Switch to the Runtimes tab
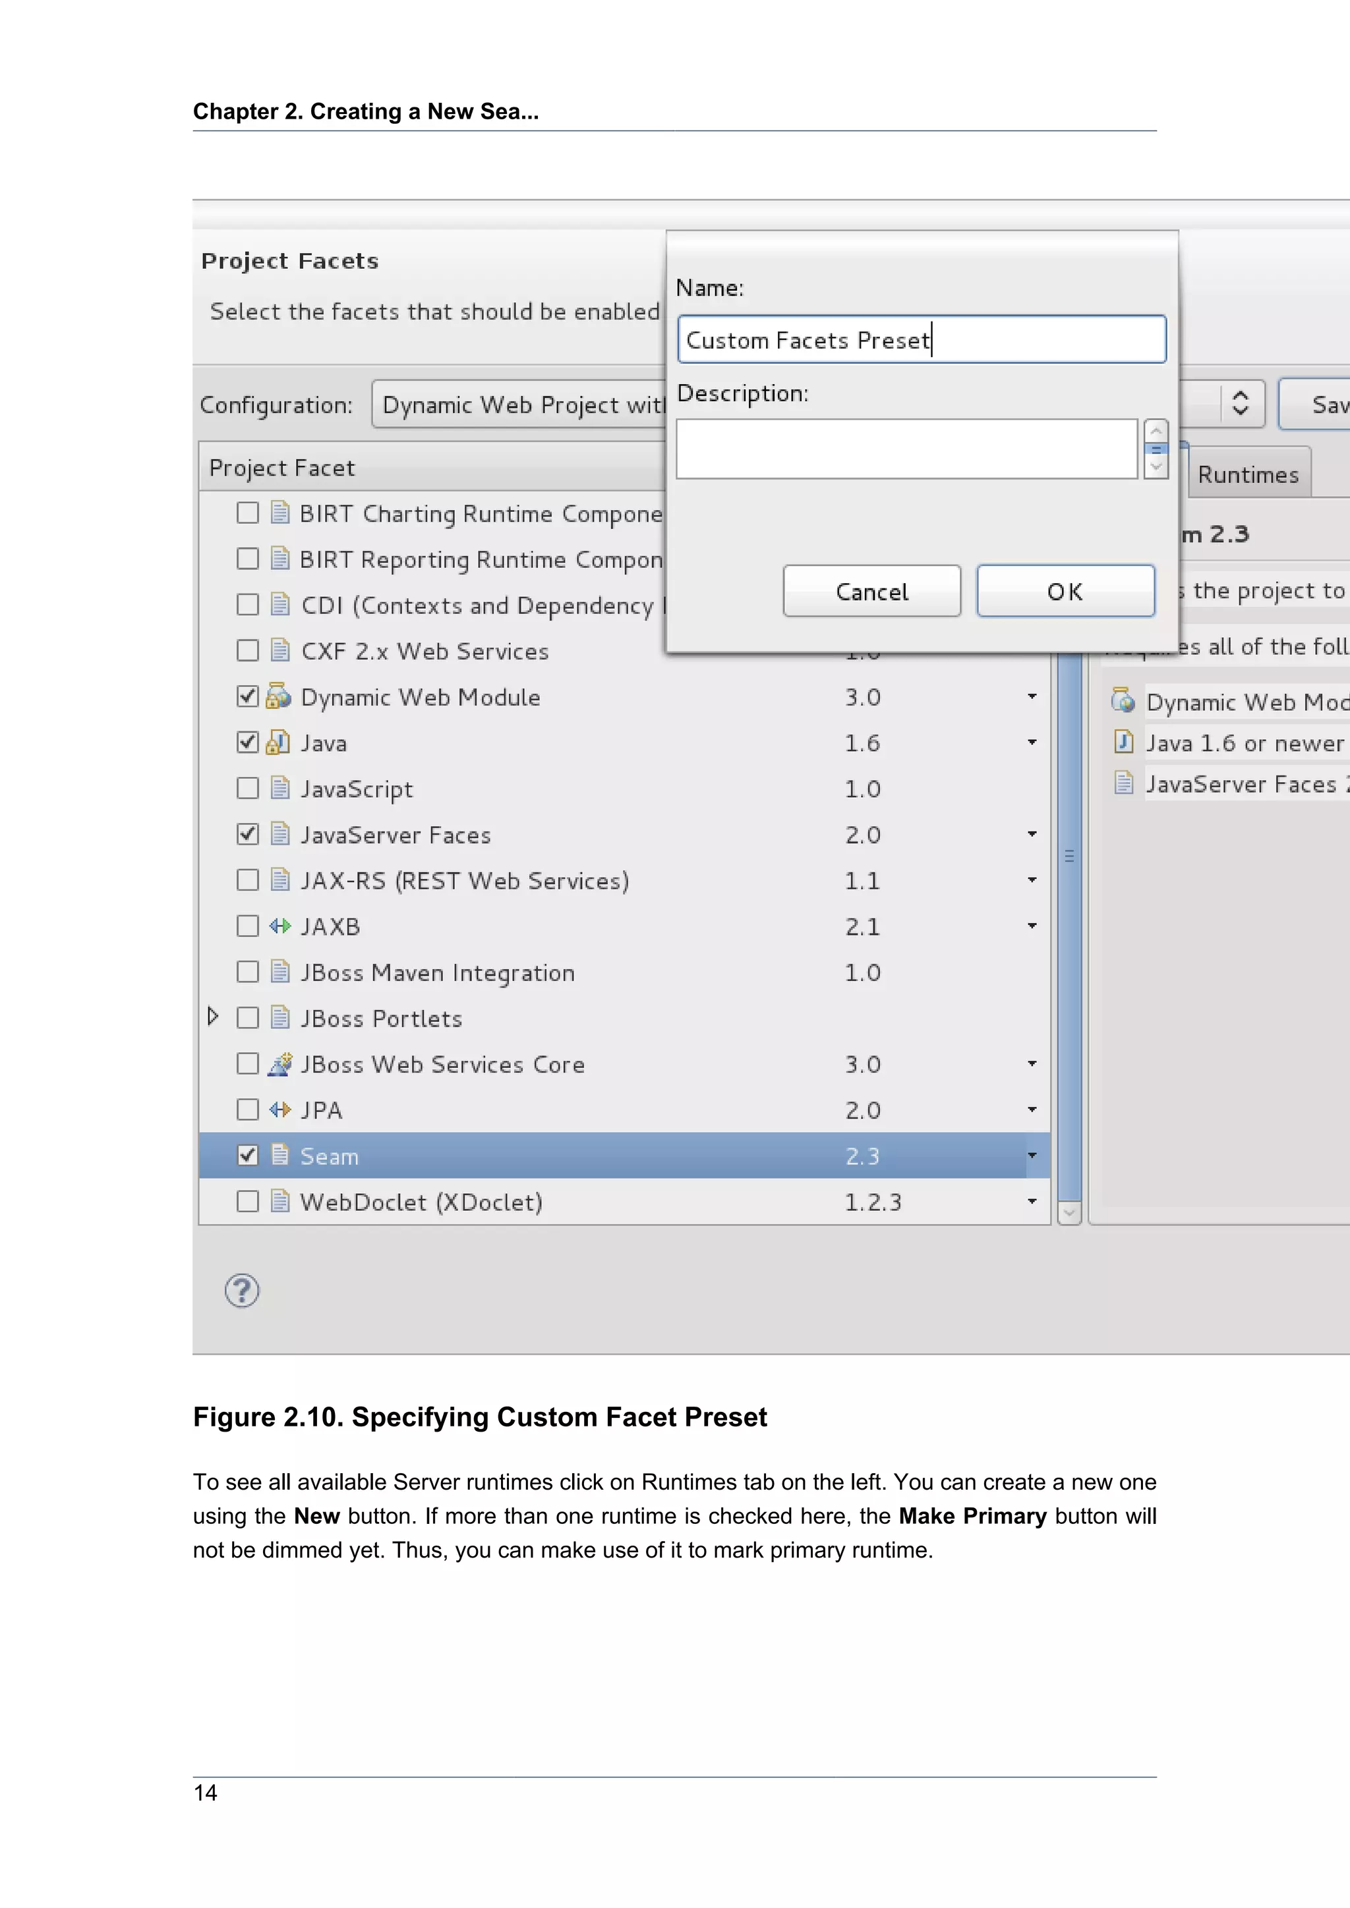This screenshot has height=1908, width=1350. click(x=1248, y=474)
